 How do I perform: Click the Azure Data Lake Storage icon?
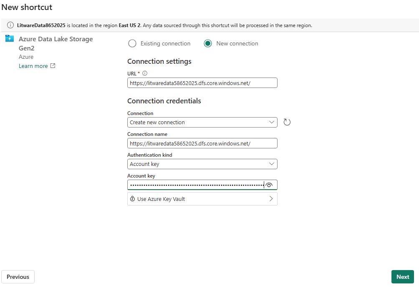(9, 39)
